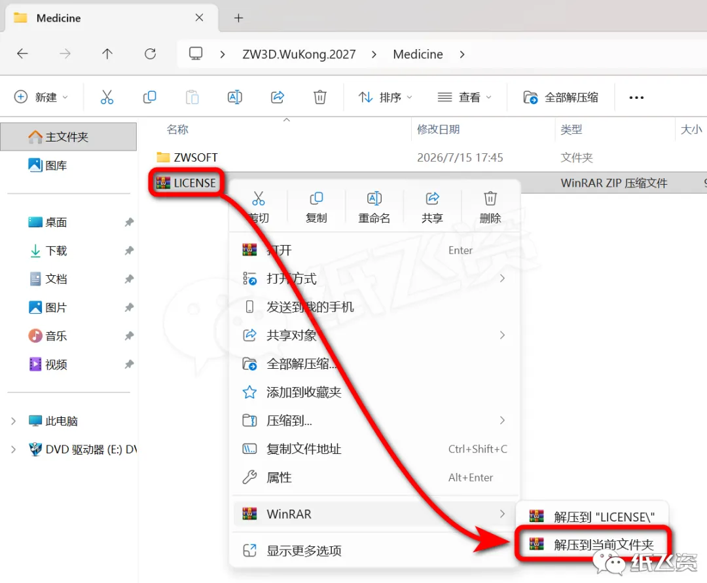Image resolution: width=707 pixels, height=583 pixels.
Task: Select 显示更多选项 menu item
Action: 374,550
